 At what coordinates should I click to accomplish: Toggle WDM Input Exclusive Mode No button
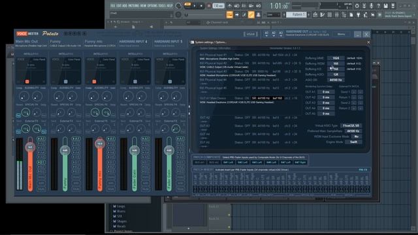pos(357,136)
